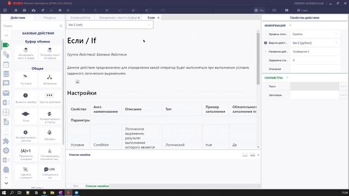Select the Группа действий action

(50, 98)
